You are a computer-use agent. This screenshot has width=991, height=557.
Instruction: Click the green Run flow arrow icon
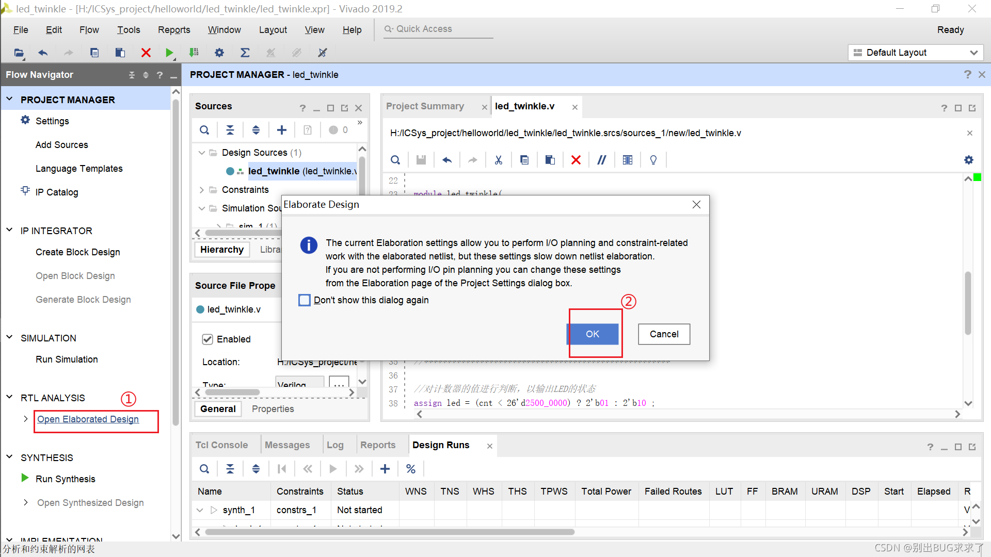click(x=169, y=53)
